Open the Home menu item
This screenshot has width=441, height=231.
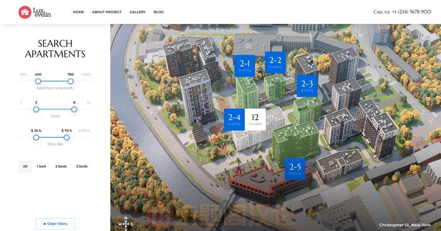(x=78, y=12)
